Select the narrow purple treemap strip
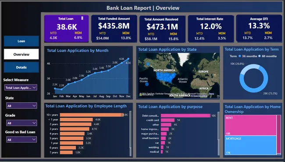Screen dimensions: 285x162 278,134
